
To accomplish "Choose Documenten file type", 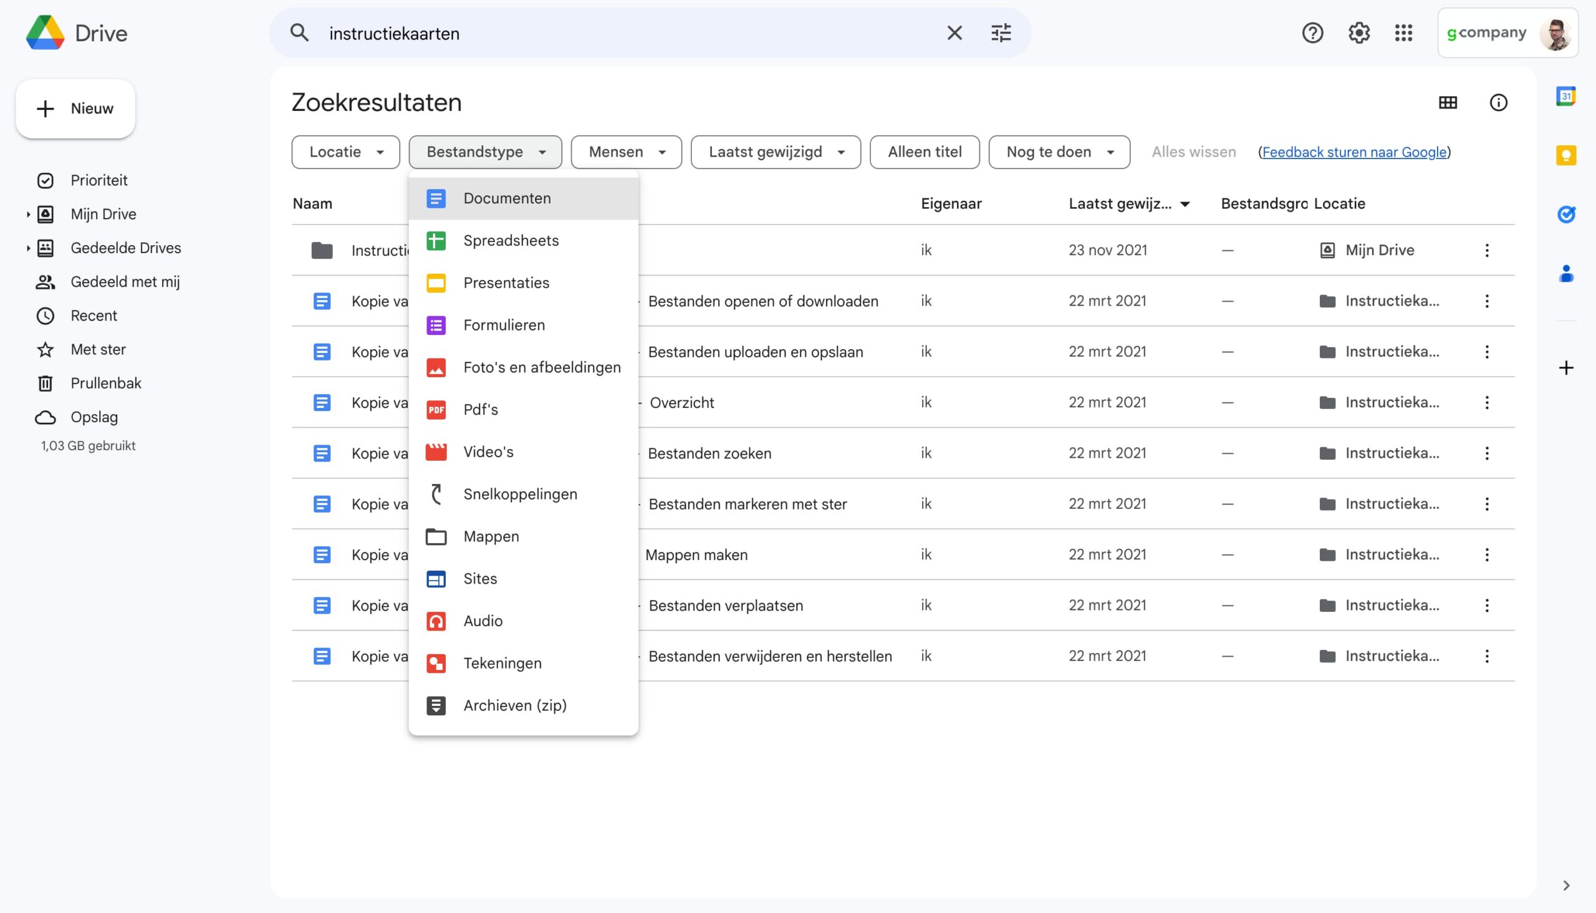I will [x=524, y=198].
